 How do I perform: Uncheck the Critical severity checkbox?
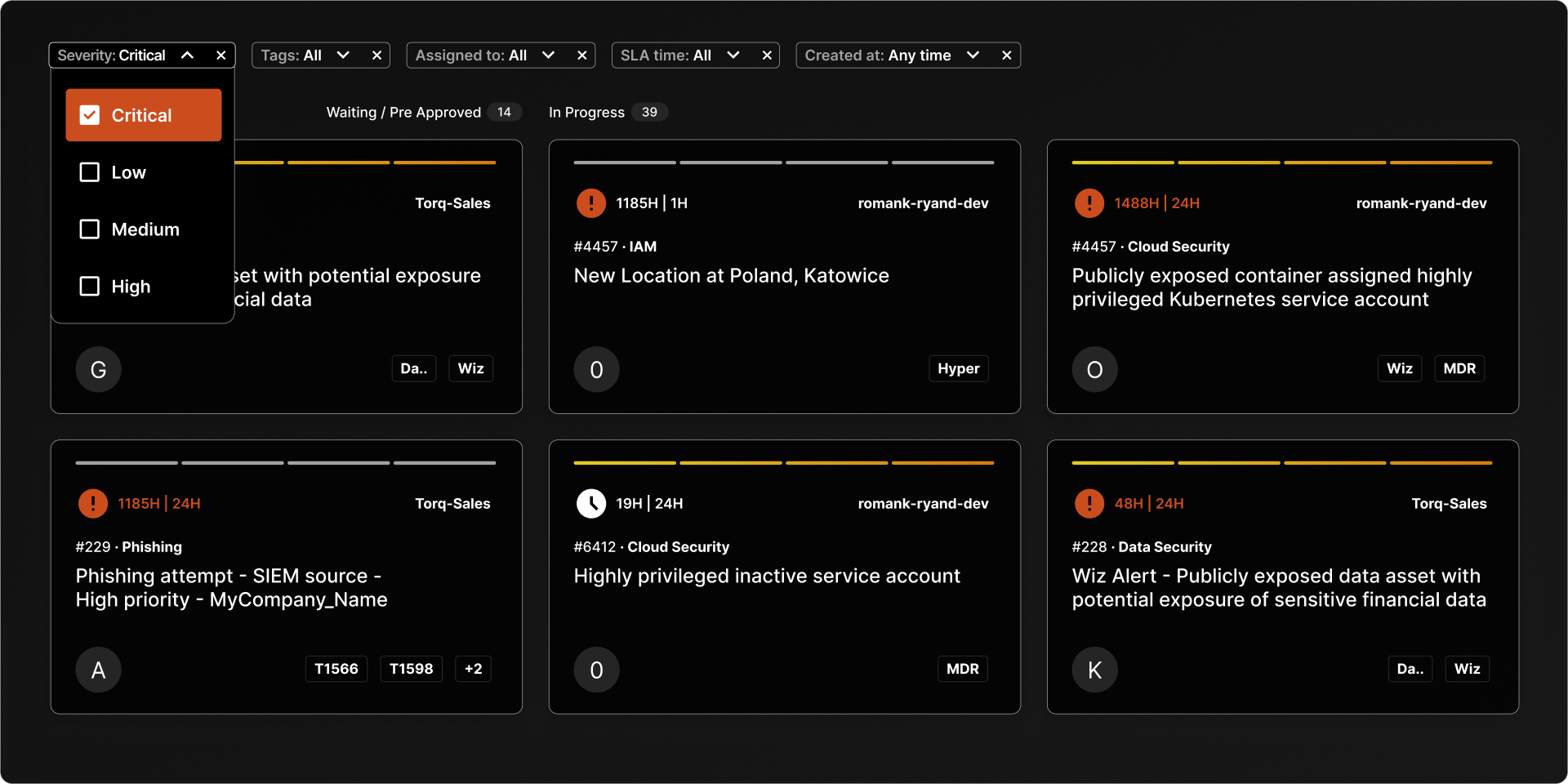click(90, 115)
